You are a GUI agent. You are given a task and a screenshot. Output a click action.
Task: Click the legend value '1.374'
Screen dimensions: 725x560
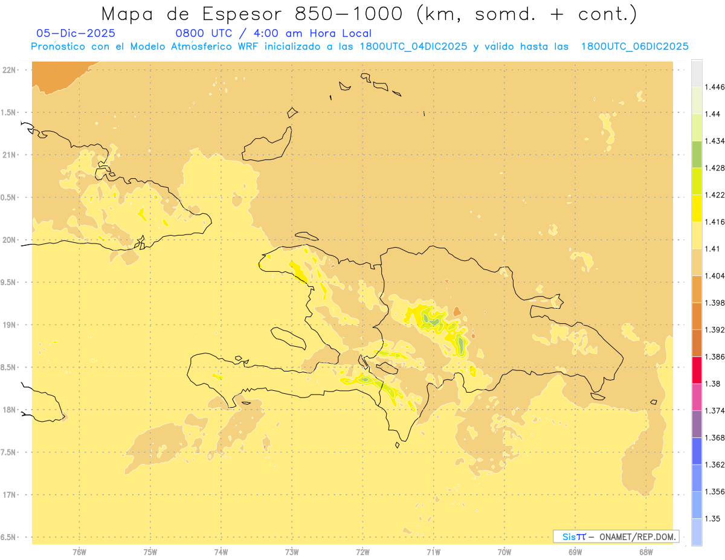[714, 411]
